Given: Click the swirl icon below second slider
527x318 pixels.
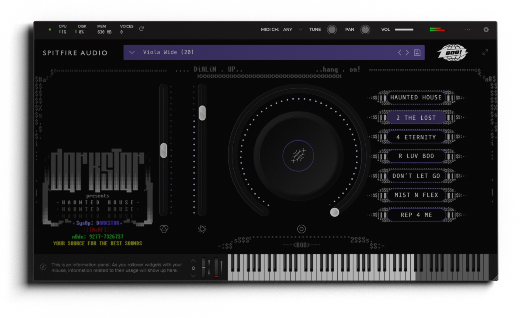Looking at the screenshot, I should (202, 229).
